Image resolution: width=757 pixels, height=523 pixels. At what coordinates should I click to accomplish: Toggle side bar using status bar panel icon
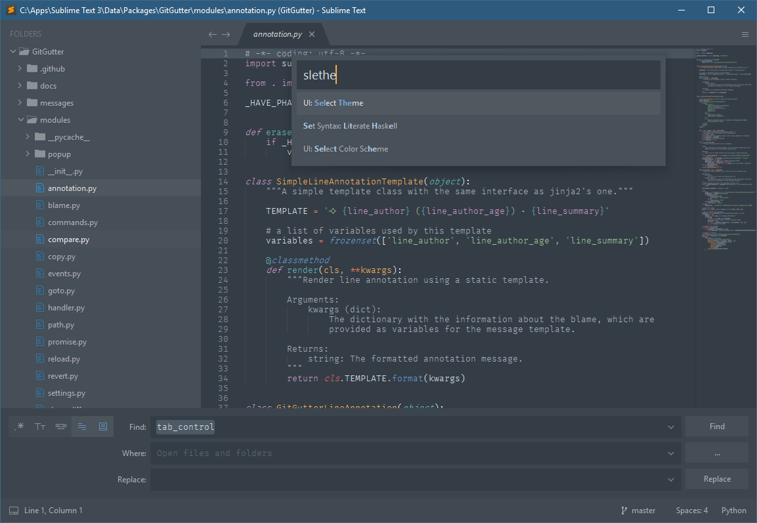click(x=14, y=511)
